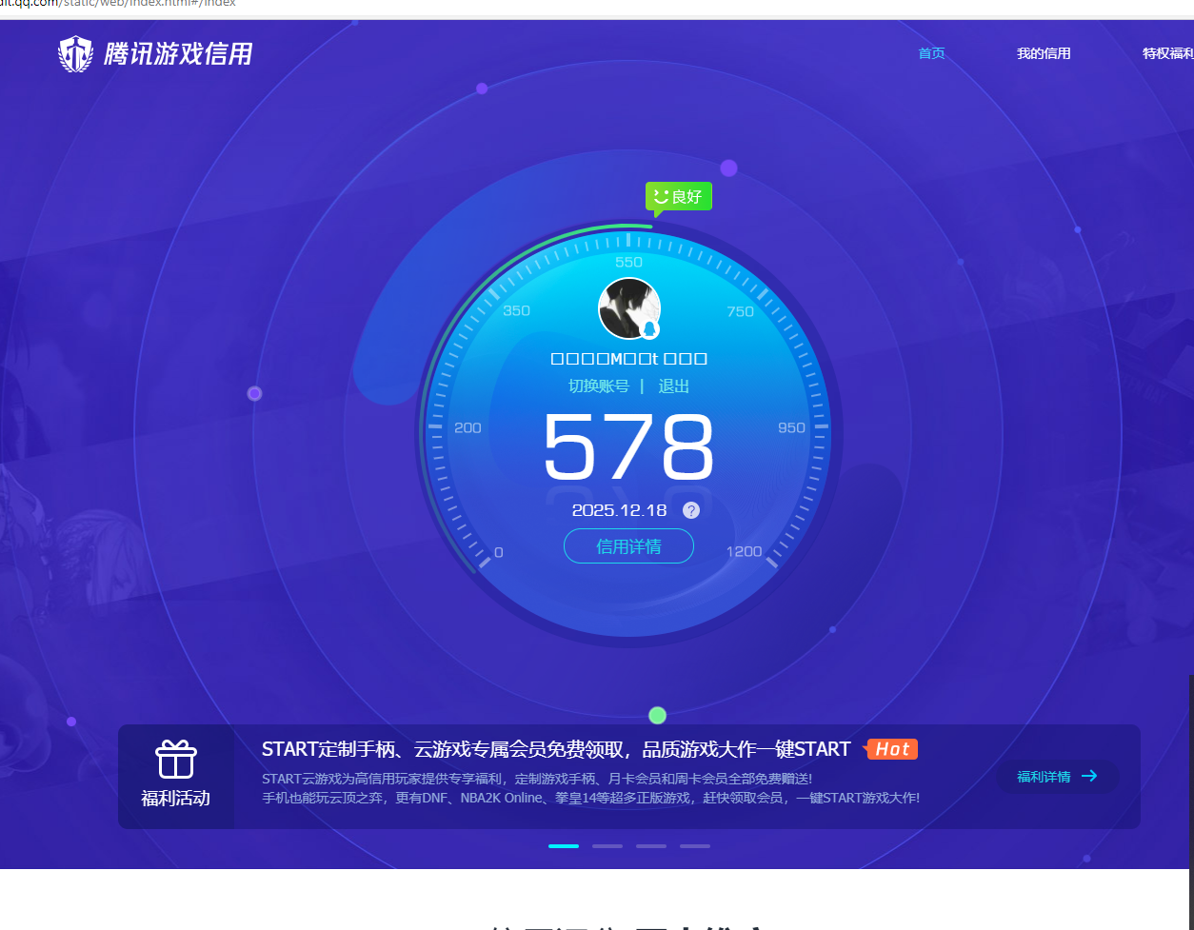
Task: Click the green 良好 rating badge
Action: click(678, 196)
